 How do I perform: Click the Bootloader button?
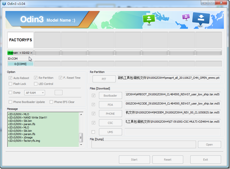point(111,96)
